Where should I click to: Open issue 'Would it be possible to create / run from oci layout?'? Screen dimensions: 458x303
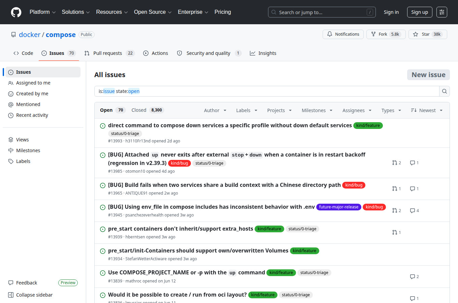tap(177, 295)
